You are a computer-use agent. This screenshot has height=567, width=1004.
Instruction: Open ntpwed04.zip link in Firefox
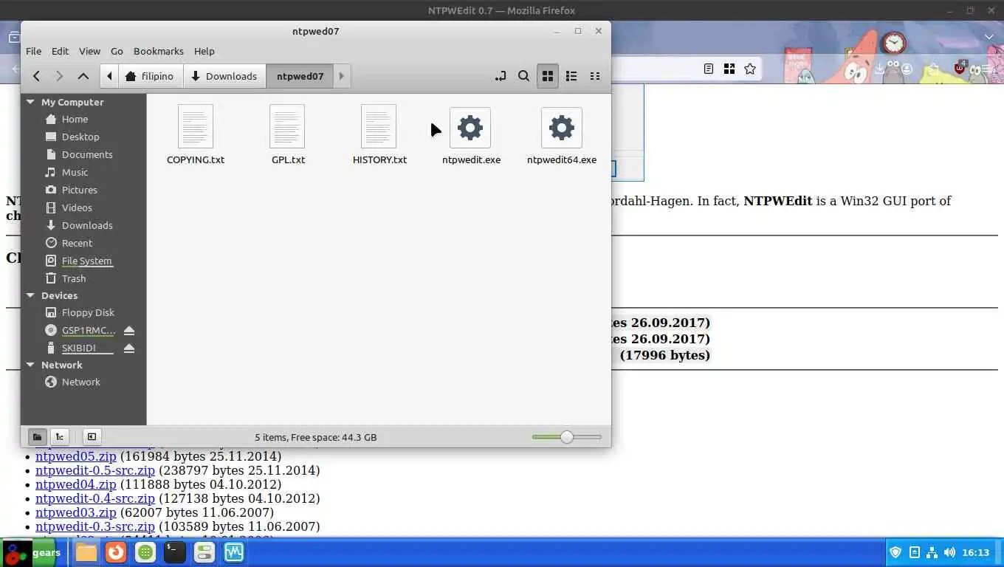pyautogui.click(x=76, y=484)
